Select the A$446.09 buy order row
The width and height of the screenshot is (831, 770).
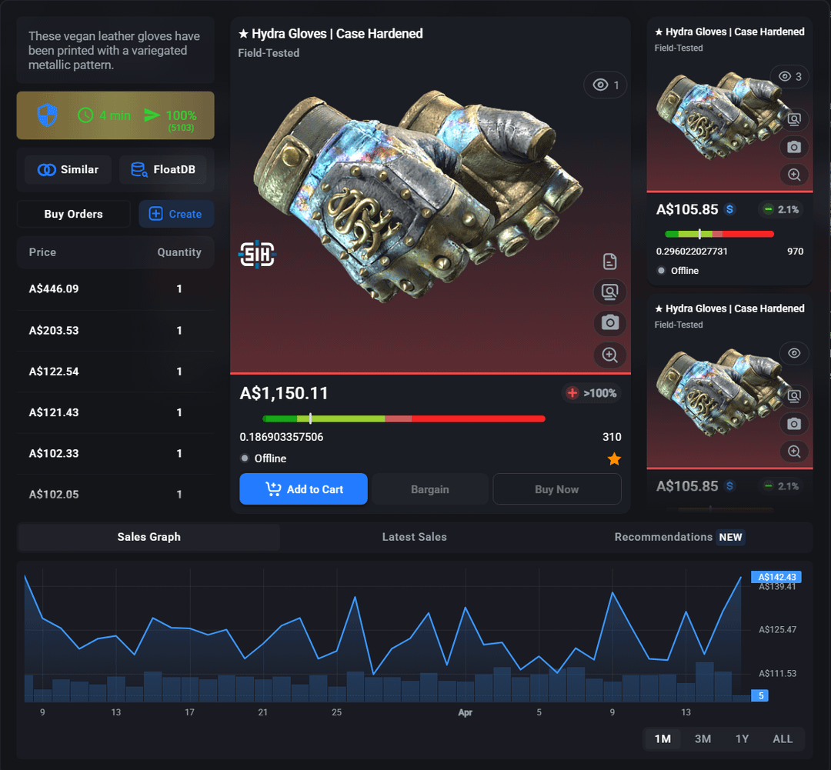click(x=115, y=289)
